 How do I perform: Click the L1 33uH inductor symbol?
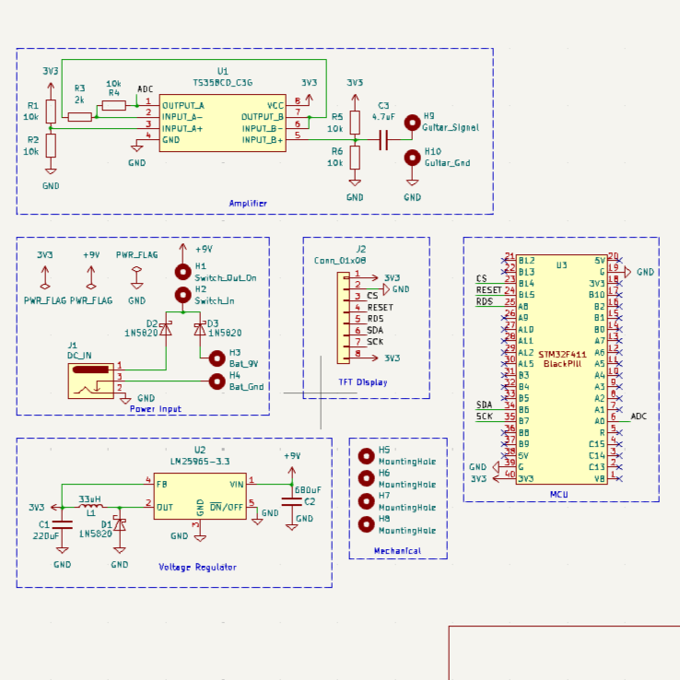click(x=91, y=506)
